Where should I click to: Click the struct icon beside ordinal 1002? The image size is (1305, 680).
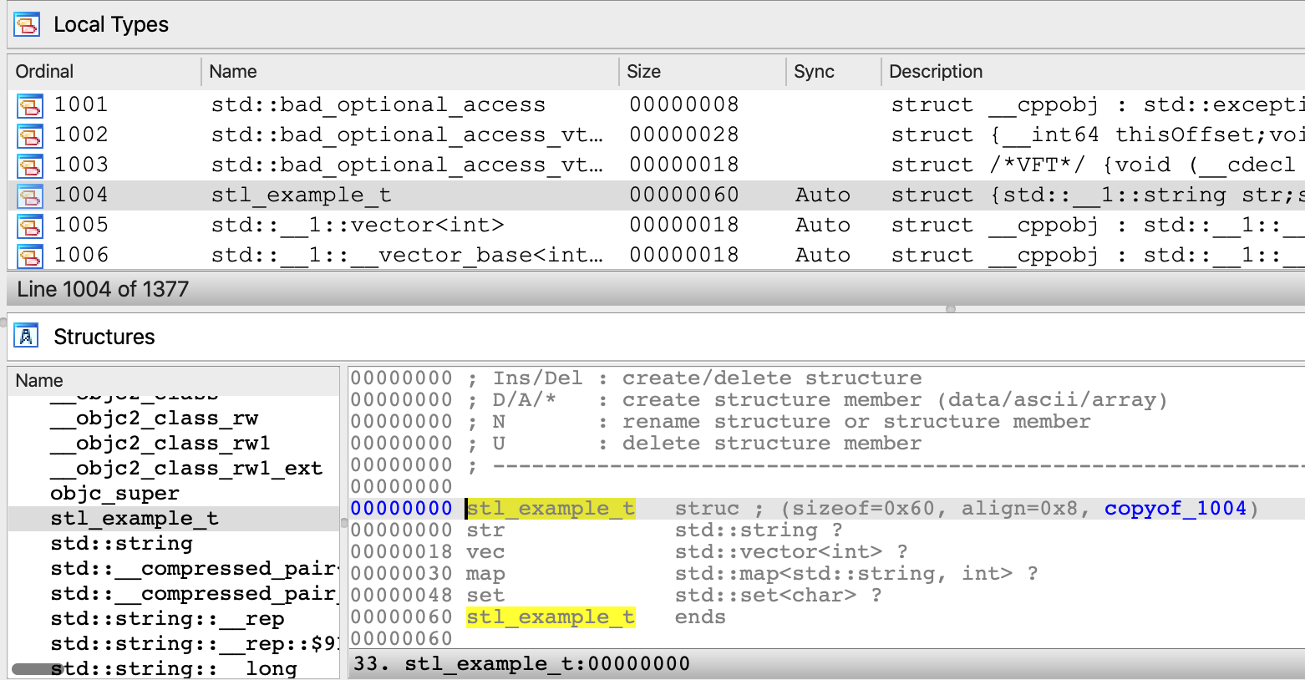click(29, 134)
